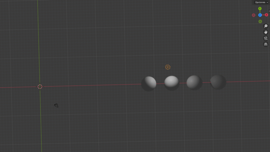Click the zoom magnifier viewport icon

click(266, 26)
